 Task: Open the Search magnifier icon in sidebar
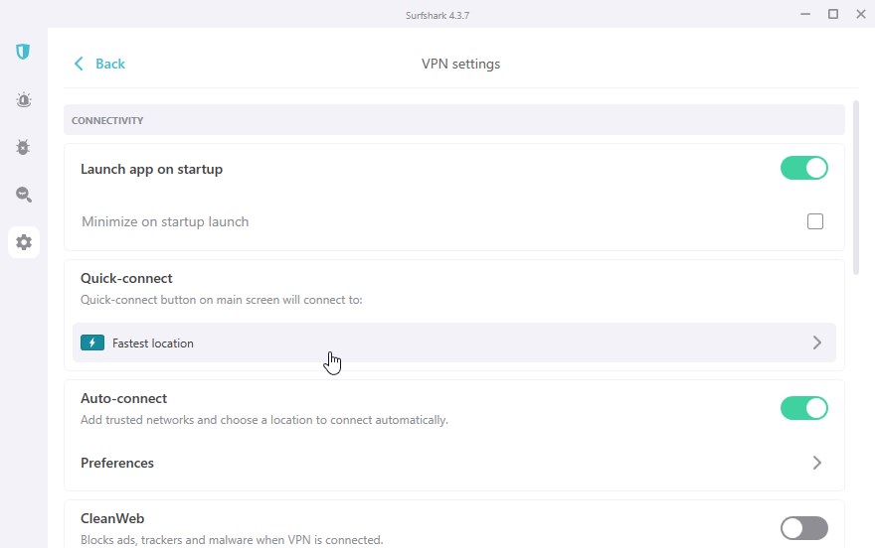pyautogui.click(x=24, y=195)
